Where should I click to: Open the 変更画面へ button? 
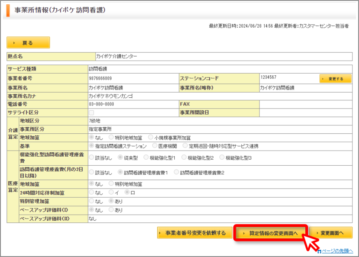coord(330,233)
